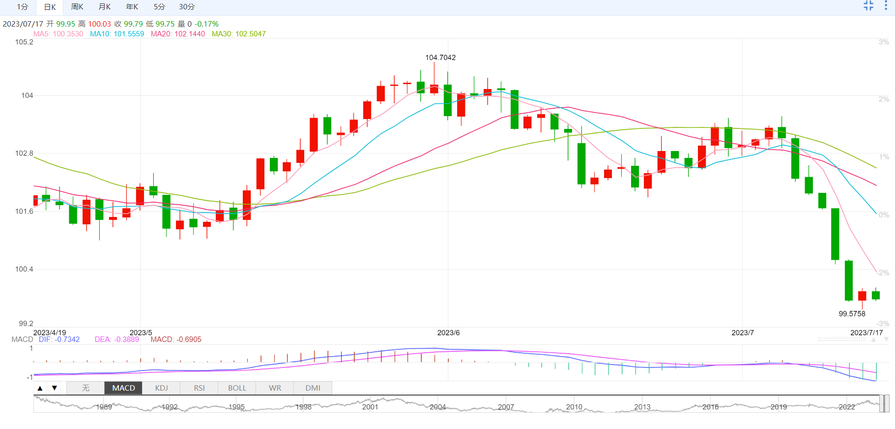
Task: Click the gray down triangle below 2023/7/17
Action: 886,339
